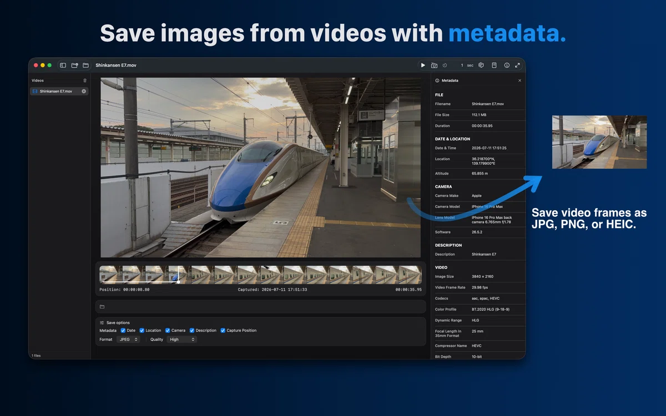
Task: Click the output folder path field
Action: 260,307
